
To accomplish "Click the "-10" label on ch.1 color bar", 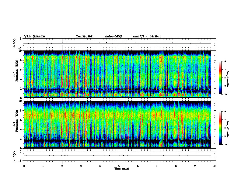I will coord(225,95).
